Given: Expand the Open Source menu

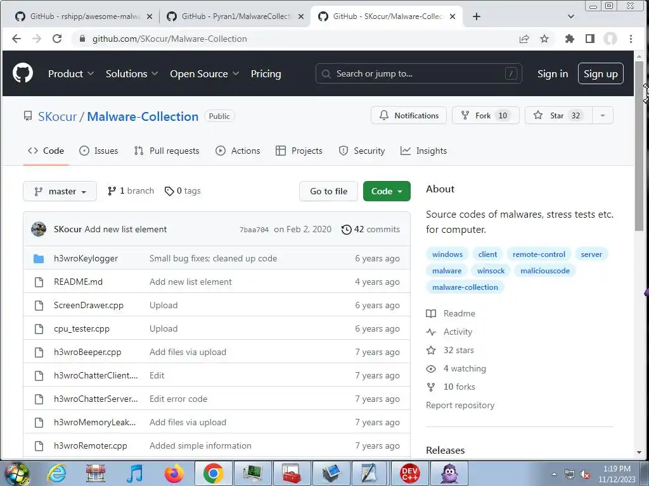Looking at the screenshot, I should (x=205, y=73).
